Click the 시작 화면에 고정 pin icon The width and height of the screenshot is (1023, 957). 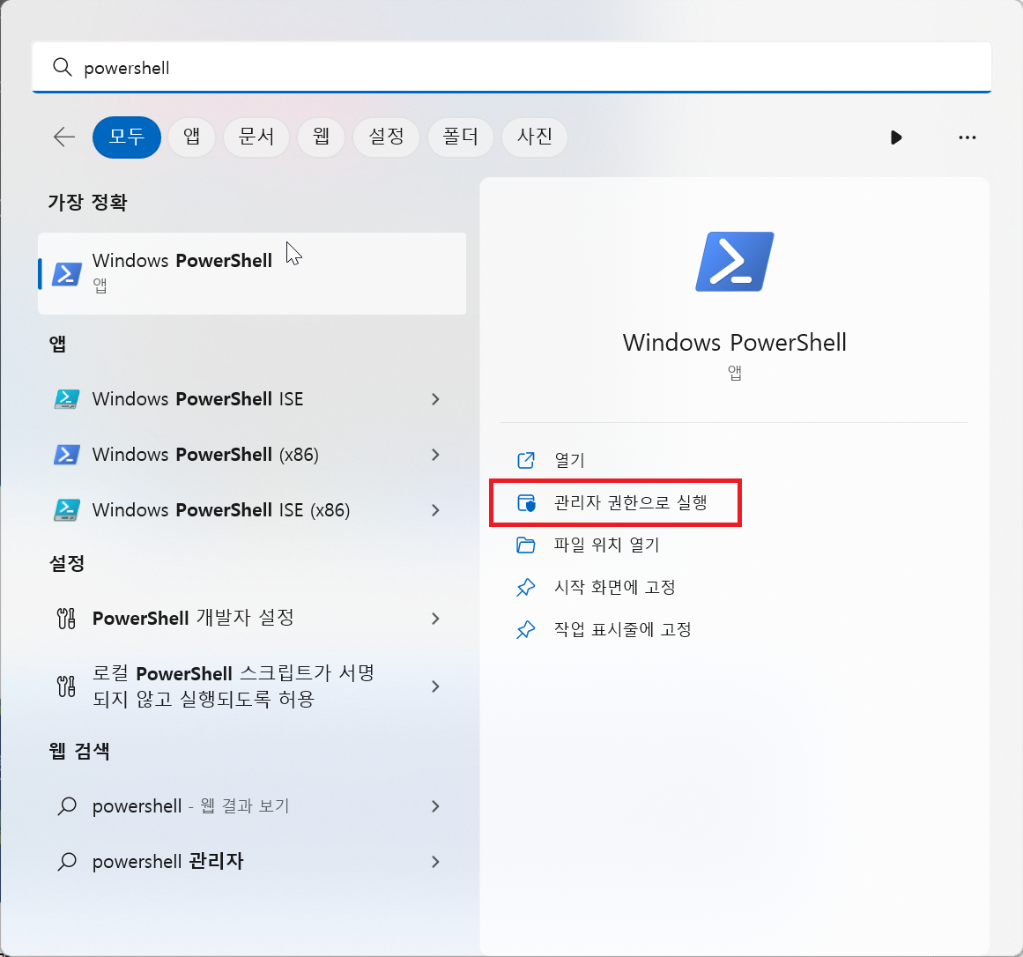[x=526, y=587]
